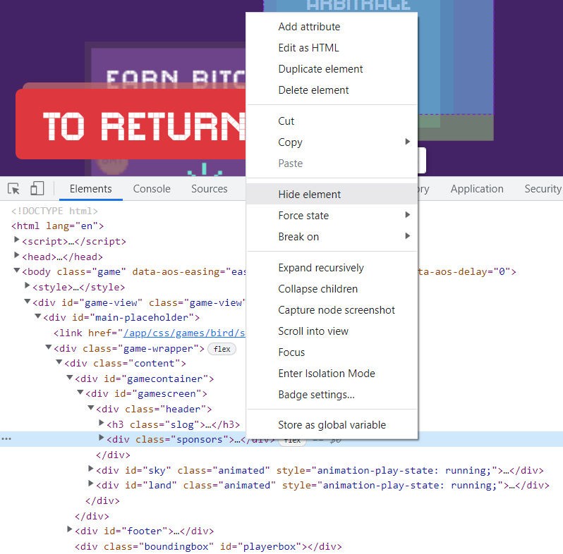Viewport: 563px width, 554px height.
Task: Select the div id land line
Action: click(x=322, y=485)
